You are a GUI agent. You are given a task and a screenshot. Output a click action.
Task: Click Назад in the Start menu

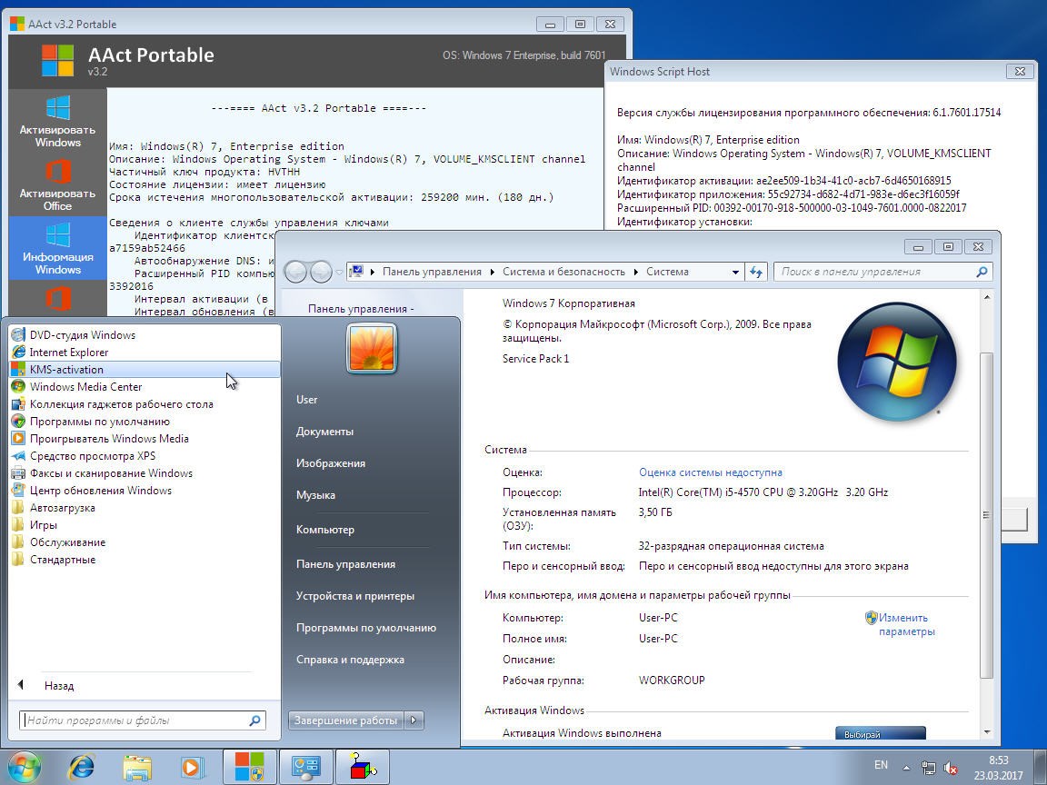(59, 686)
